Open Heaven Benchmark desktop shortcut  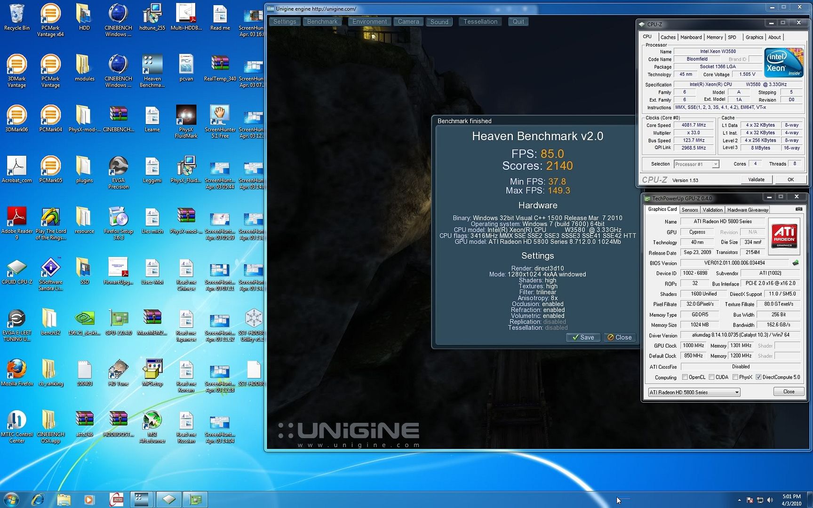click(x=152, y=71)
